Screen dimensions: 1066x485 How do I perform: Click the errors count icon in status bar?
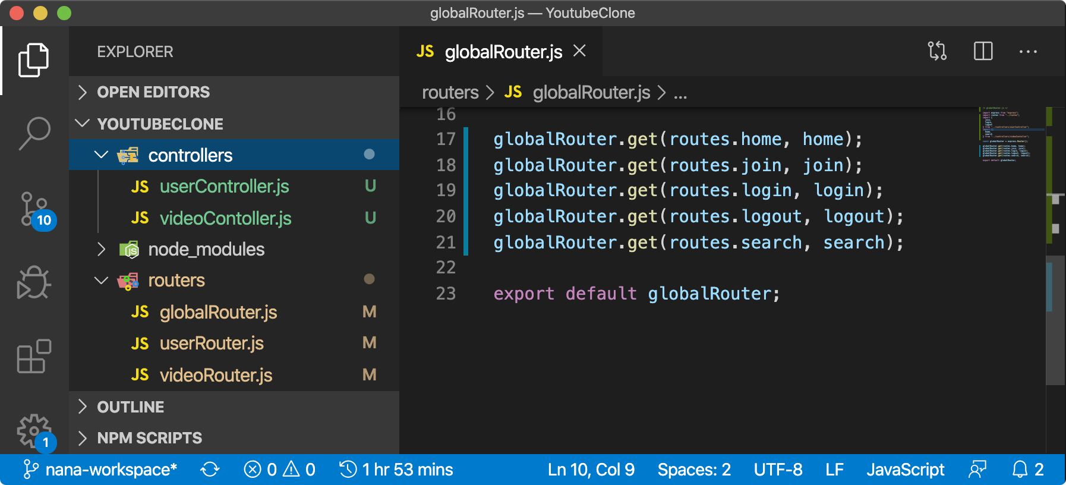(260, 470)
